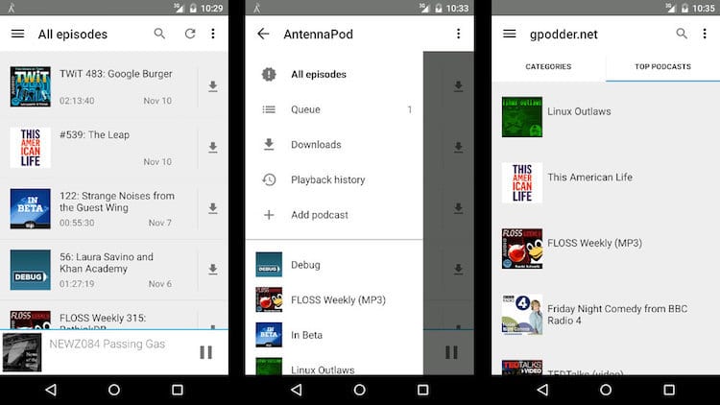Screen dimensions: 720x405
Task: Download episode 122: Strange Noises from the Guest Wing
Action: (212, 208)
